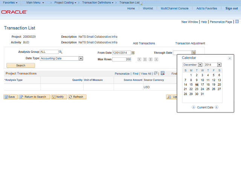Open the month dropdown in Calendar
241x181 pixels.
coord(200,65)
